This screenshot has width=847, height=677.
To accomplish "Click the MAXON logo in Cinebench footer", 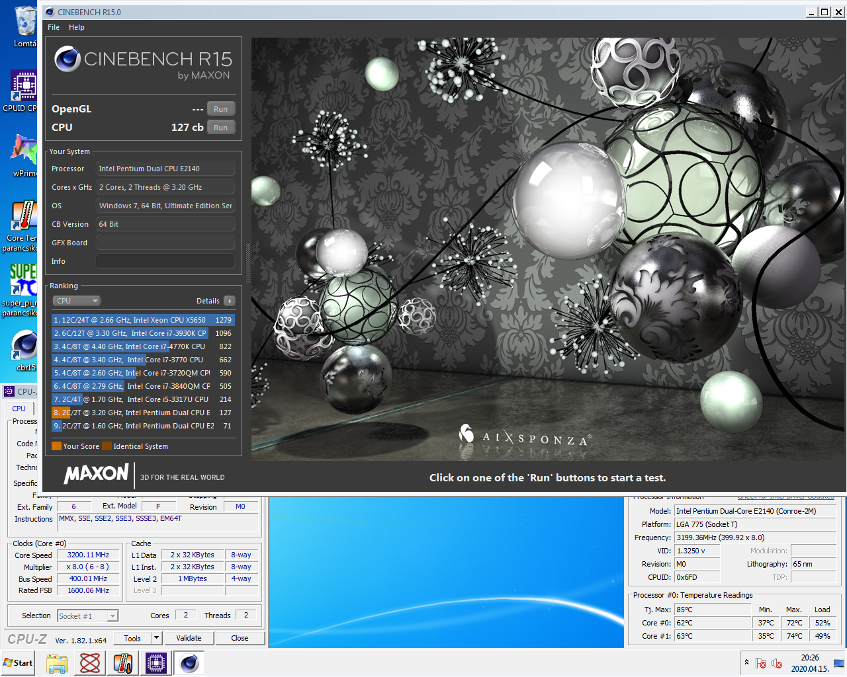I will (97, 473).
